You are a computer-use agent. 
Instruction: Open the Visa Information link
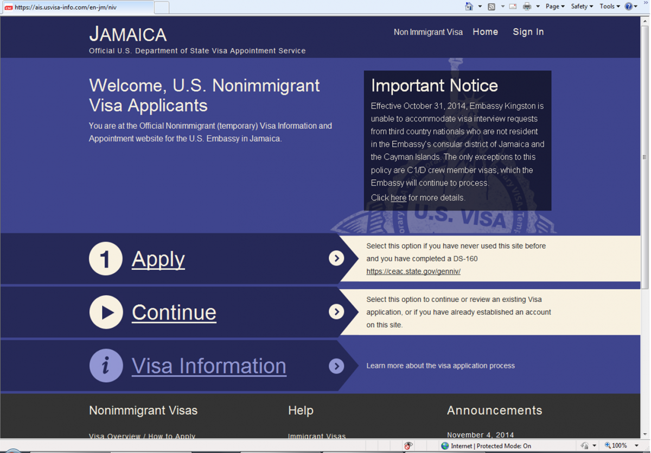pyautogui.click(x=209, y=366)
